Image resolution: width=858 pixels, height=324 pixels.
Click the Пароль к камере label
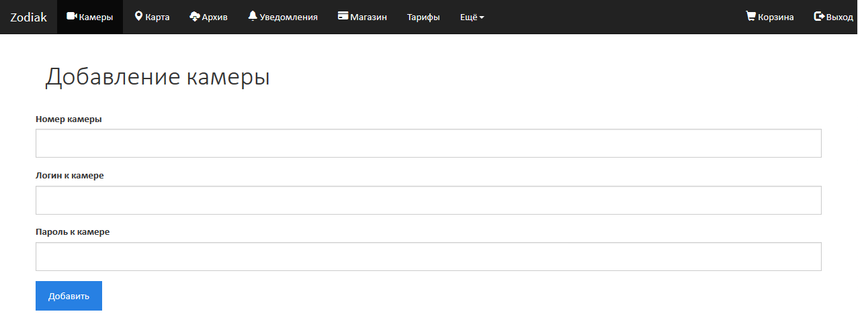(72, 231)
